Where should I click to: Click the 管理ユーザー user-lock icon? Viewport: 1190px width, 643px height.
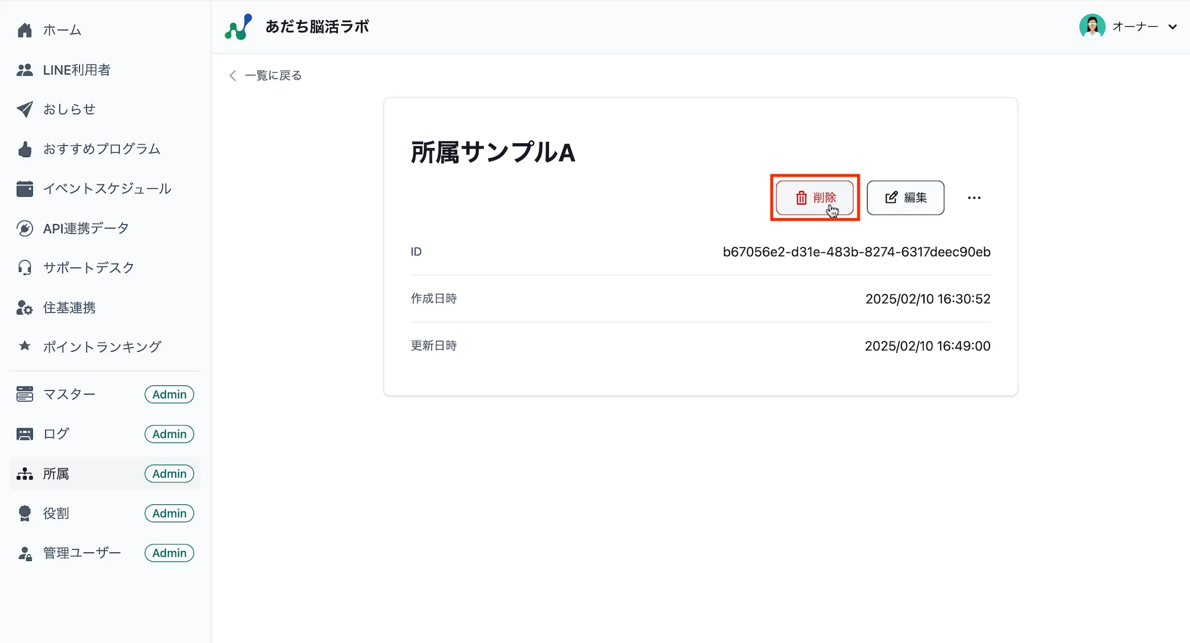(24, 553)
